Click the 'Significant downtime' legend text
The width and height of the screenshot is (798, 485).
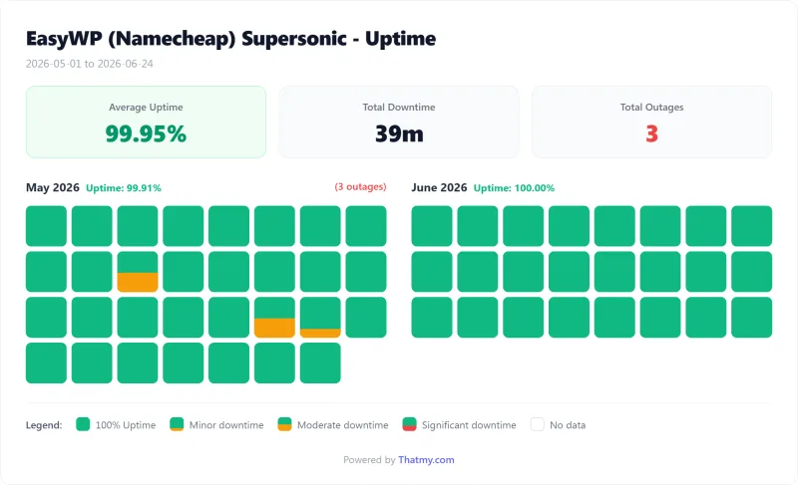(469, 425)
